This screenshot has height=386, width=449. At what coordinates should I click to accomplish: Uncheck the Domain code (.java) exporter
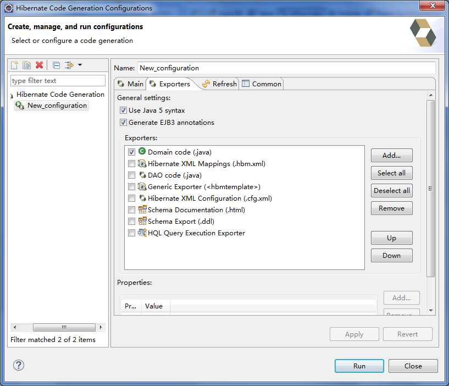click(131, 152)
